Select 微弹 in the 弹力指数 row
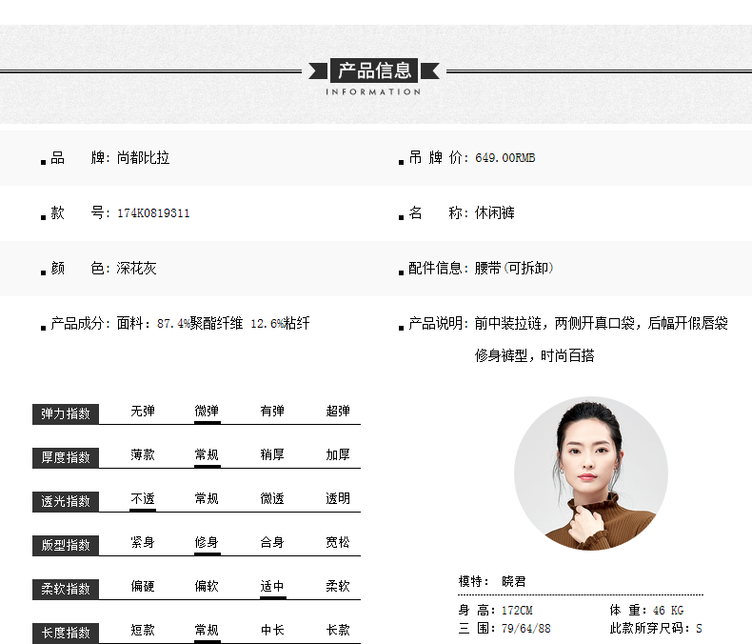Screen dimensions: 752x644 point(207,412)
